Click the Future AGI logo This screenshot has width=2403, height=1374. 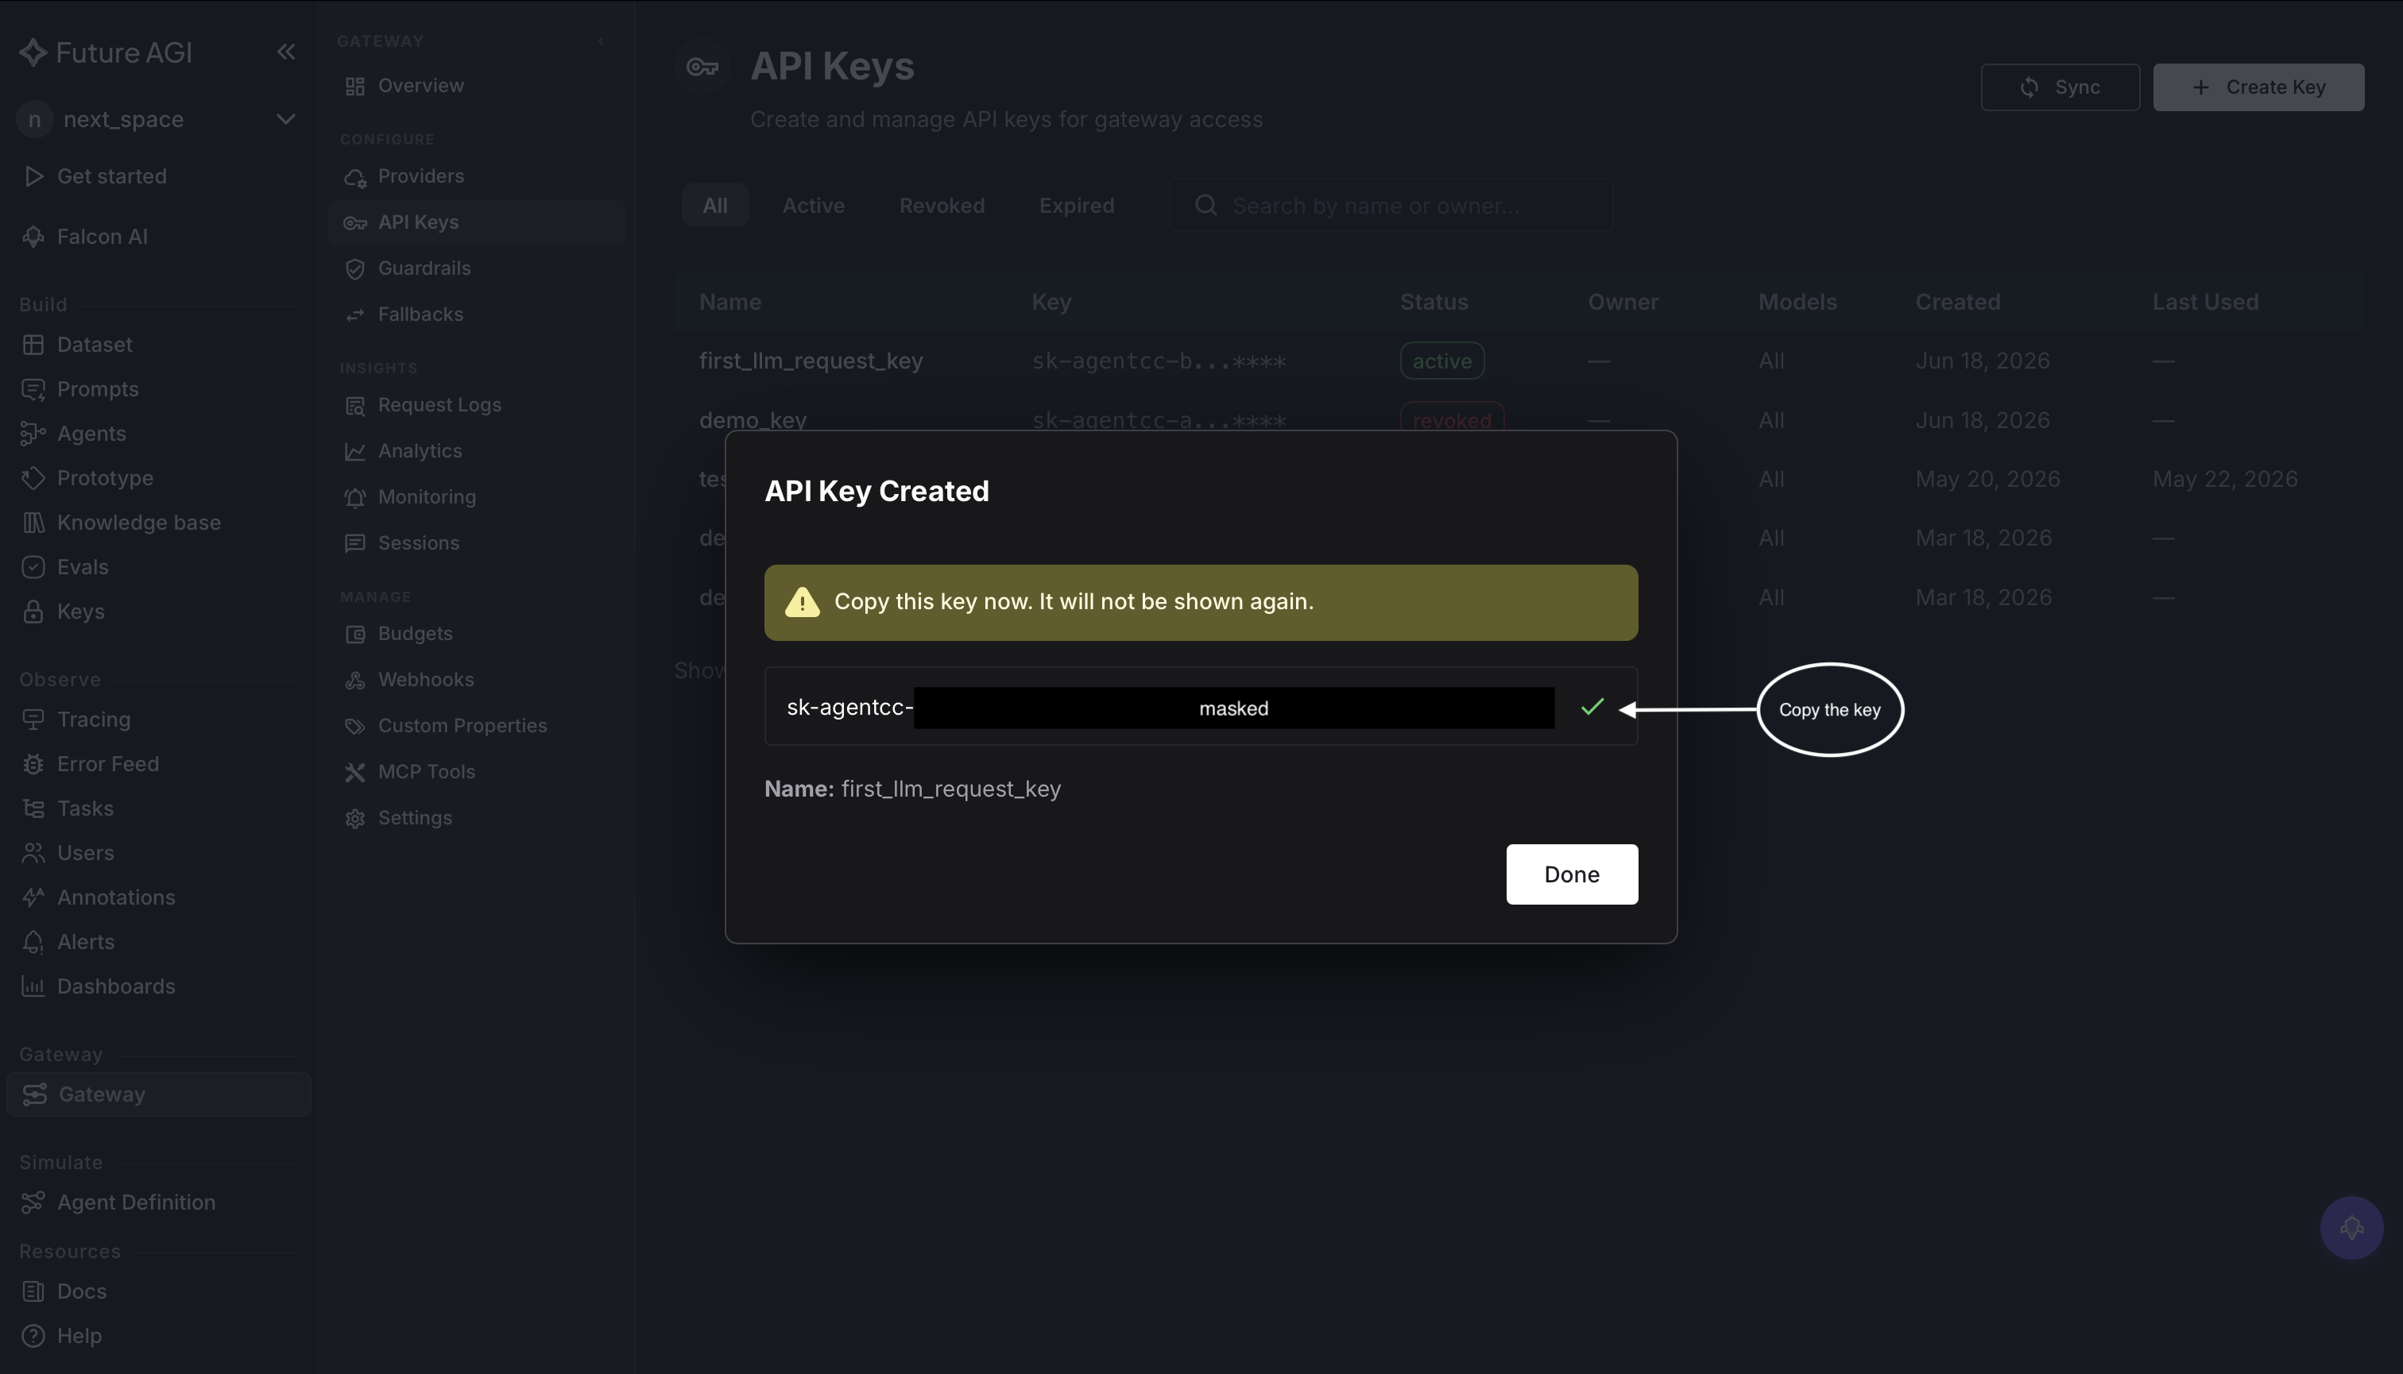(106, 52)
